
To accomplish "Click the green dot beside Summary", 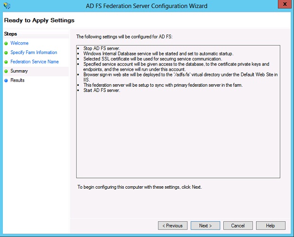I will 6,72.
